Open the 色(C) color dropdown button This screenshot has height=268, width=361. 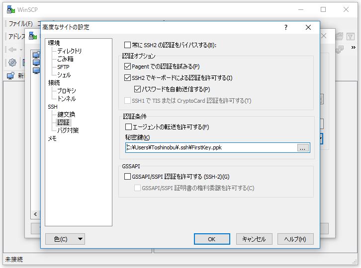tap(65, 239)
